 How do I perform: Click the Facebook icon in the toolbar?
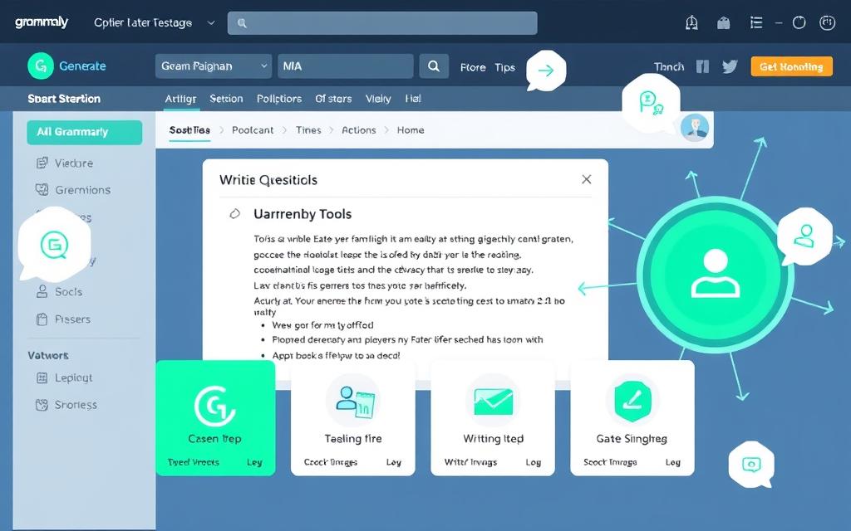point(702,66)
